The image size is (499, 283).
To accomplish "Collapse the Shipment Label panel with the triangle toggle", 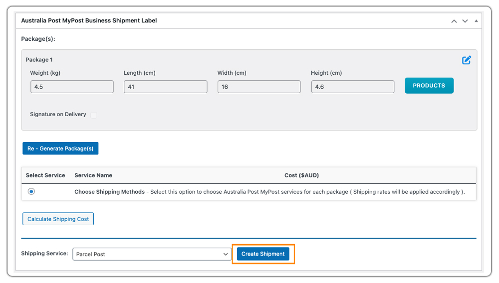I will [477, 20].
